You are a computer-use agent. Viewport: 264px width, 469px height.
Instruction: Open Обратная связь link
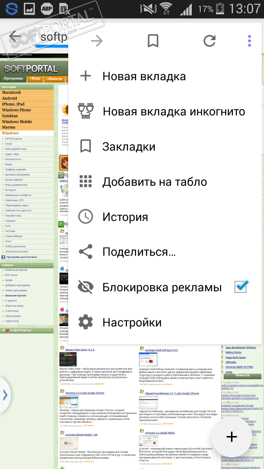point(14,306)
